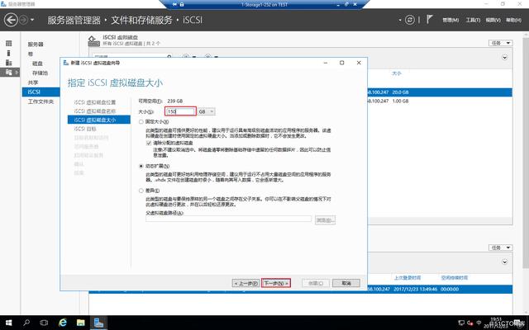Viewport: 529px width, 330px height.
Task: Click the 创建 button in the wizard
Action: (x=316, y=283)
